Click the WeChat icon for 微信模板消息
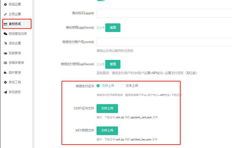Viewport: 232px width, 148px height. 5,34
